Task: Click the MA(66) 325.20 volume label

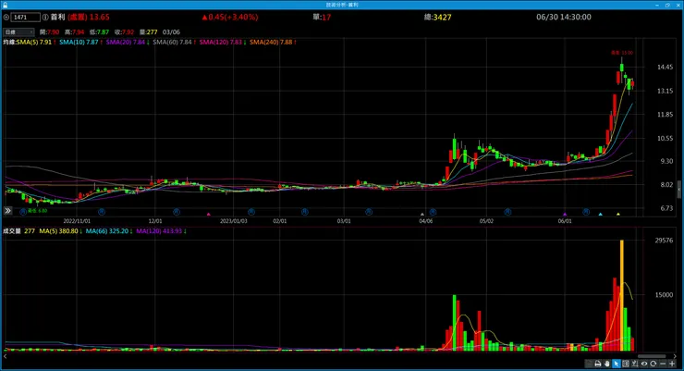Action: coord(109,231)
